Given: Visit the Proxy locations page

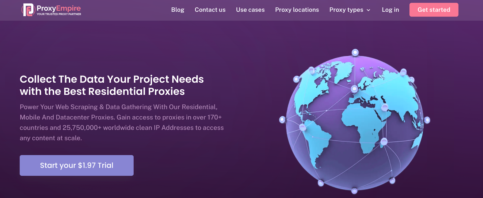Looking at the screenshot, I should [297, 10].
